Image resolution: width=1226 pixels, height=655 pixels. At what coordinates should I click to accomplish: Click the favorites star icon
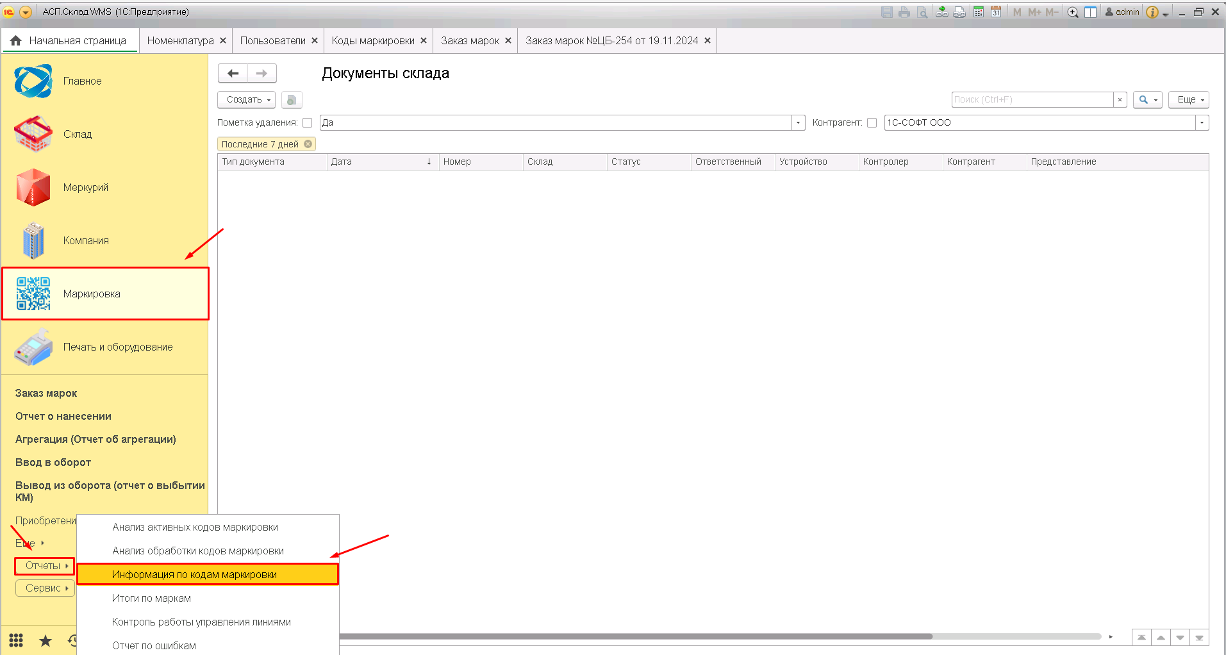pos(46,640)
